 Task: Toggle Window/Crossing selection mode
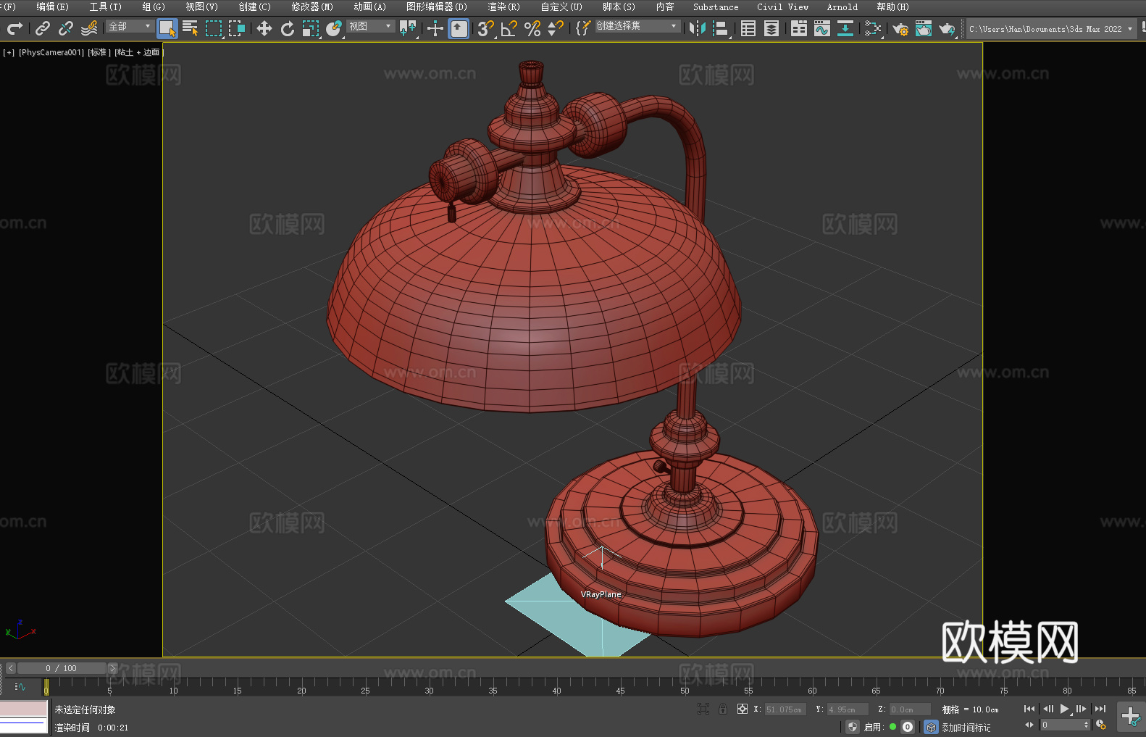[237, 28]
